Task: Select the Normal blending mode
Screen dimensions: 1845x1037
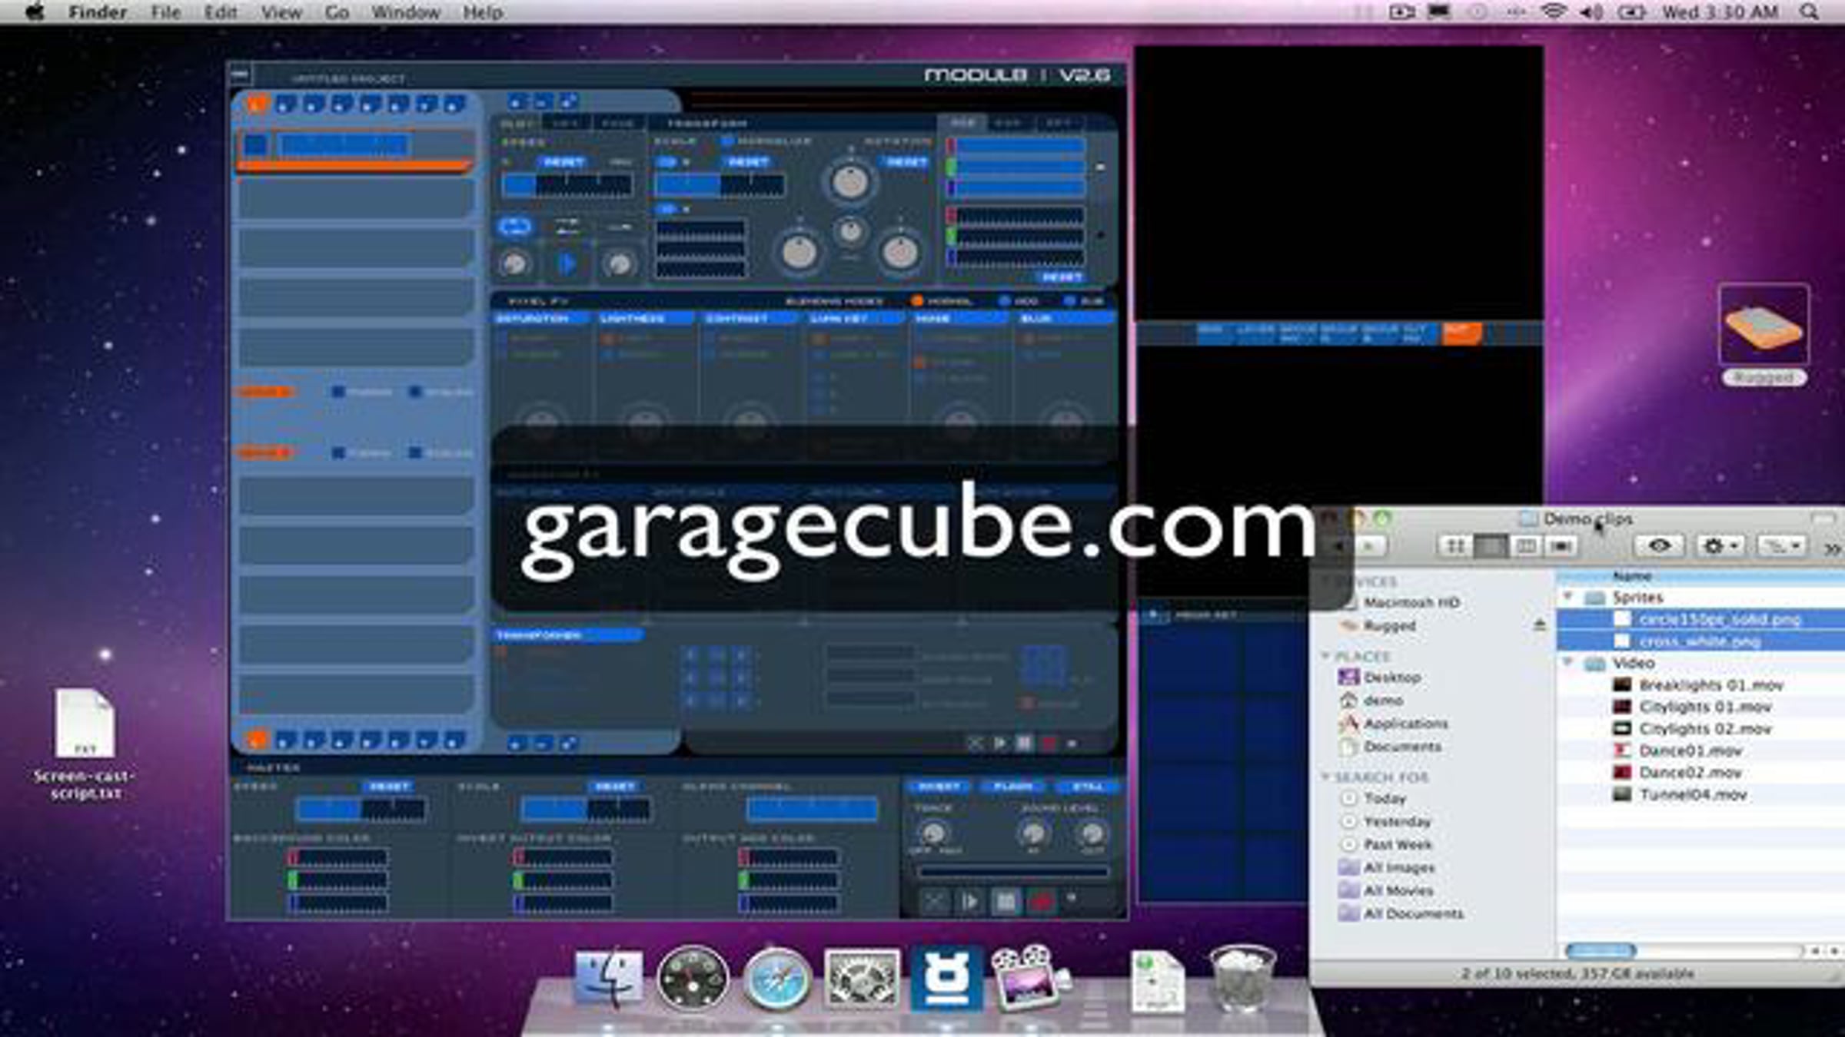Action: coord(917,301)
